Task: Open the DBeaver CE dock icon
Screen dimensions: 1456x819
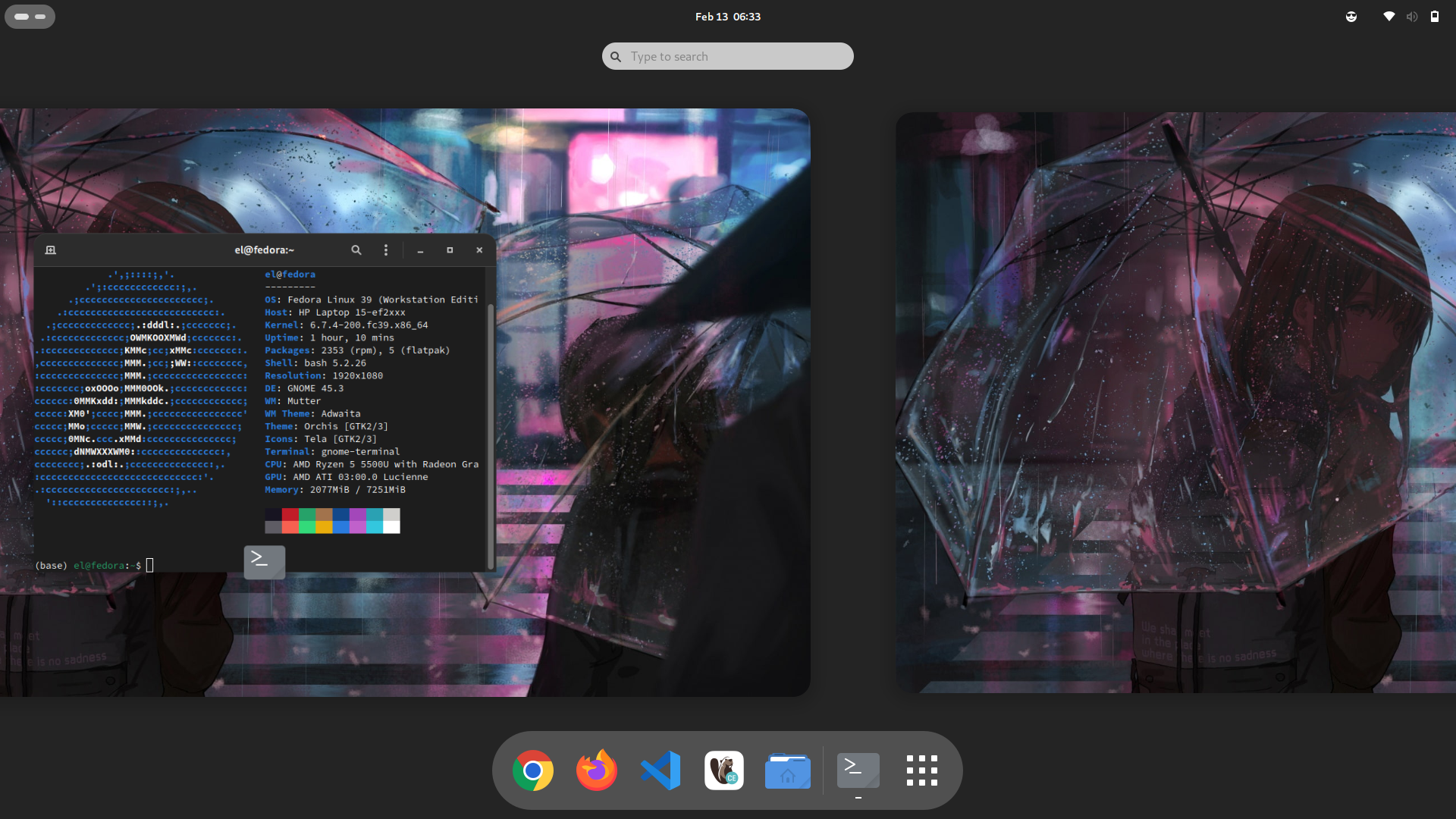Action: (723, 770)
